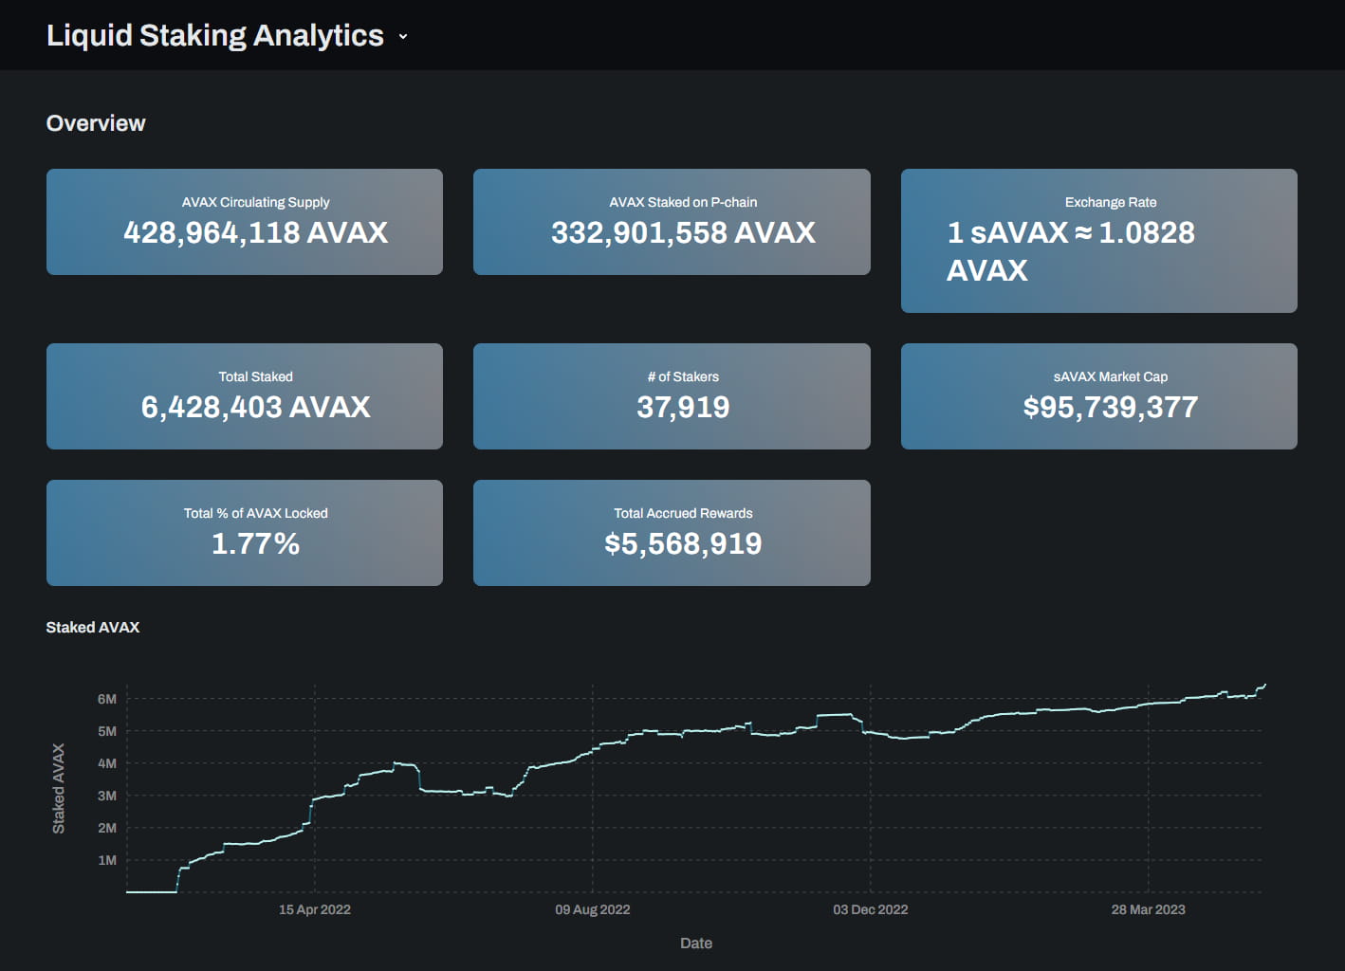The height and width of the screenshot is (971, 1345).
Task: Select the AVAX Circulating Supply card
Action: click(244, 221)
